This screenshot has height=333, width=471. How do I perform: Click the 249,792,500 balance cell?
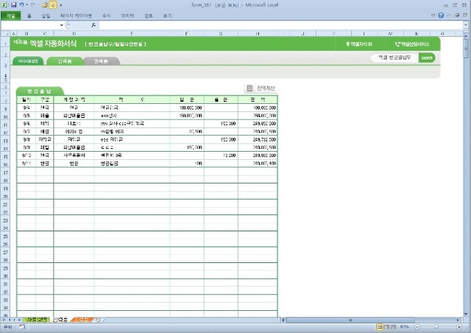tap(258, 139)
